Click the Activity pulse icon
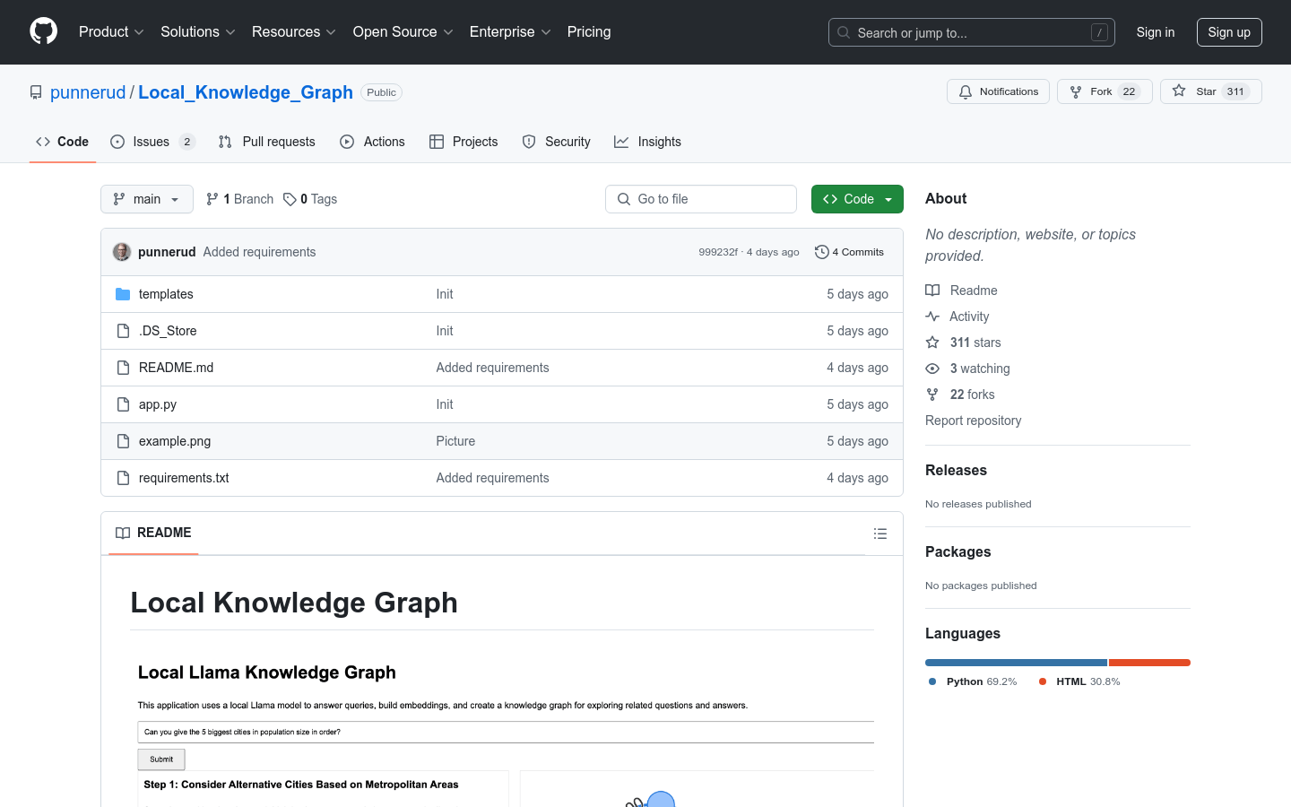 (x=932, y=316)
